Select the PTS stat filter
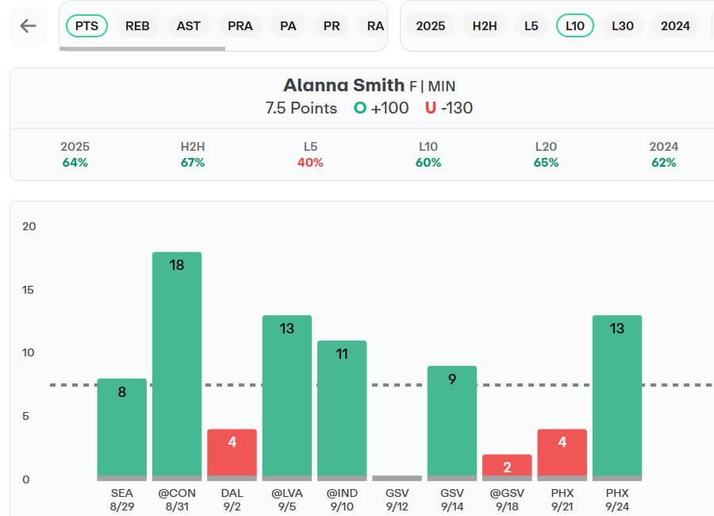This screenshot has width=714, height=516. tap(87, 26)
